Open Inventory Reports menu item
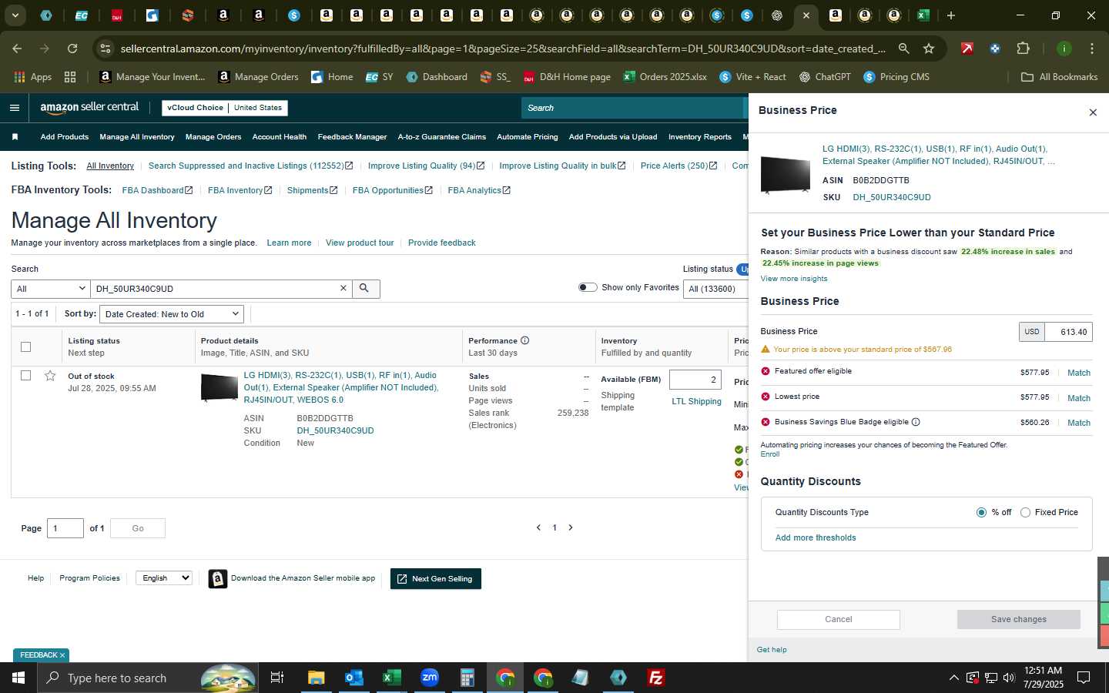Image resolution: width=1109 pixels, height=693 pixels. pos(700,137)
